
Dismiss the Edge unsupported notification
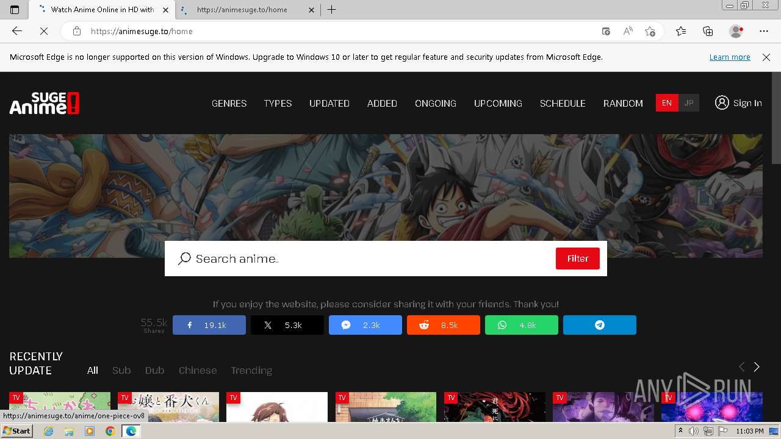coord(766,57)
